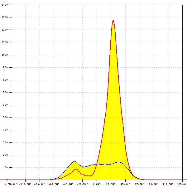This screenshot has width=187, height=187.
Task: Click the blue curve's left hump peak
Action: [x=75, y=161]
